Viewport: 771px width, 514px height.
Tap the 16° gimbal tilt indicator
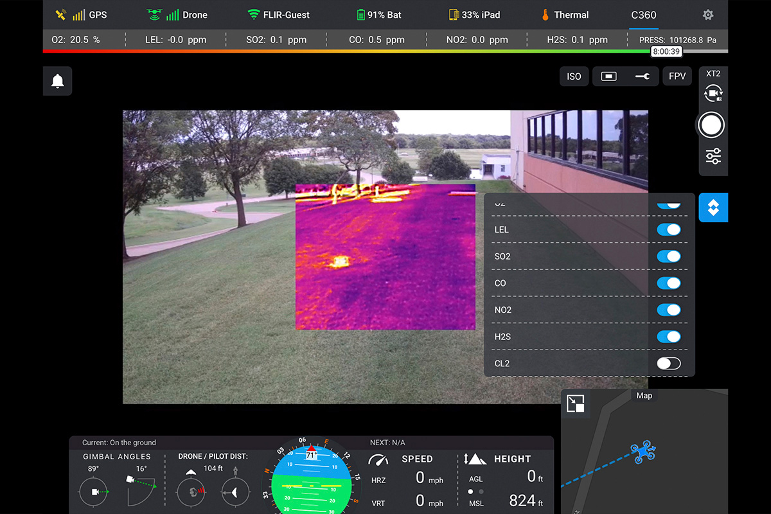click(x=141, y=492)
